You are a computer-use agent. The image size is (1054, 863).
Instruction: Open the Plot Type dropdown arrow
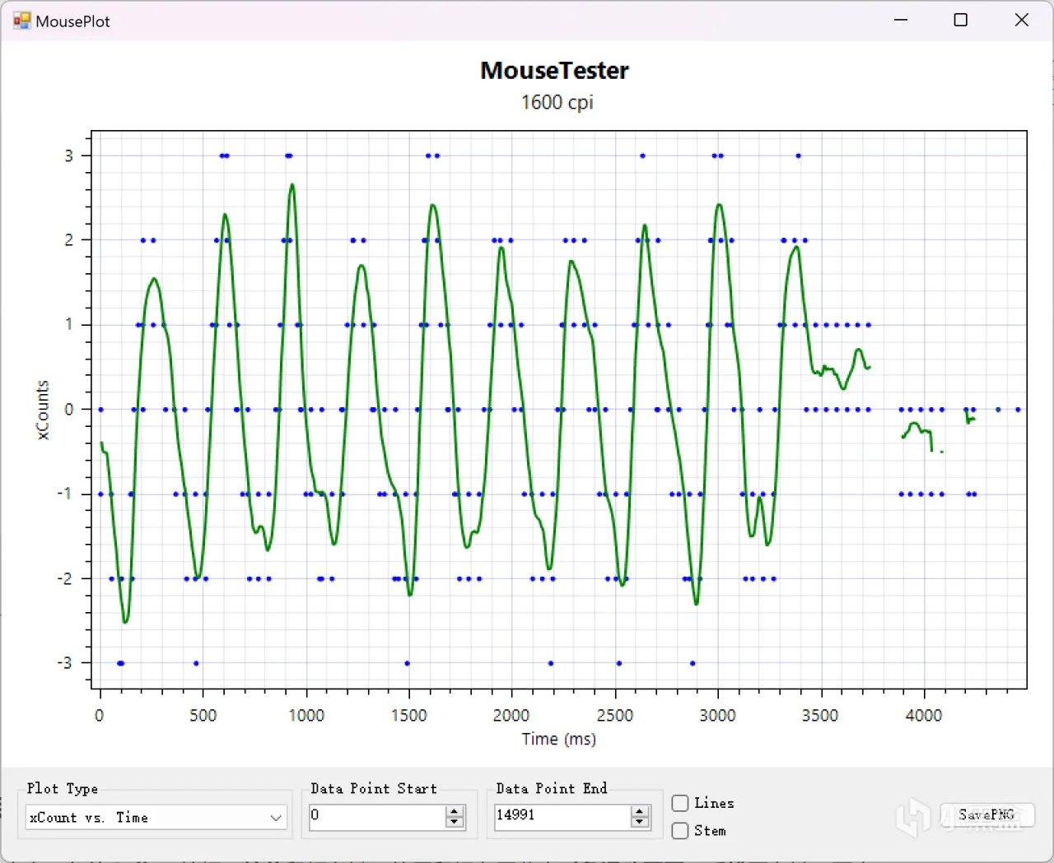click(276, 818)
